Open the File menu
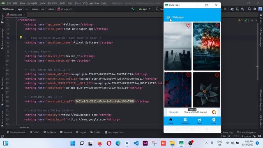The width and height of the screenshot is (263, 148). click(x=9, y=3)
